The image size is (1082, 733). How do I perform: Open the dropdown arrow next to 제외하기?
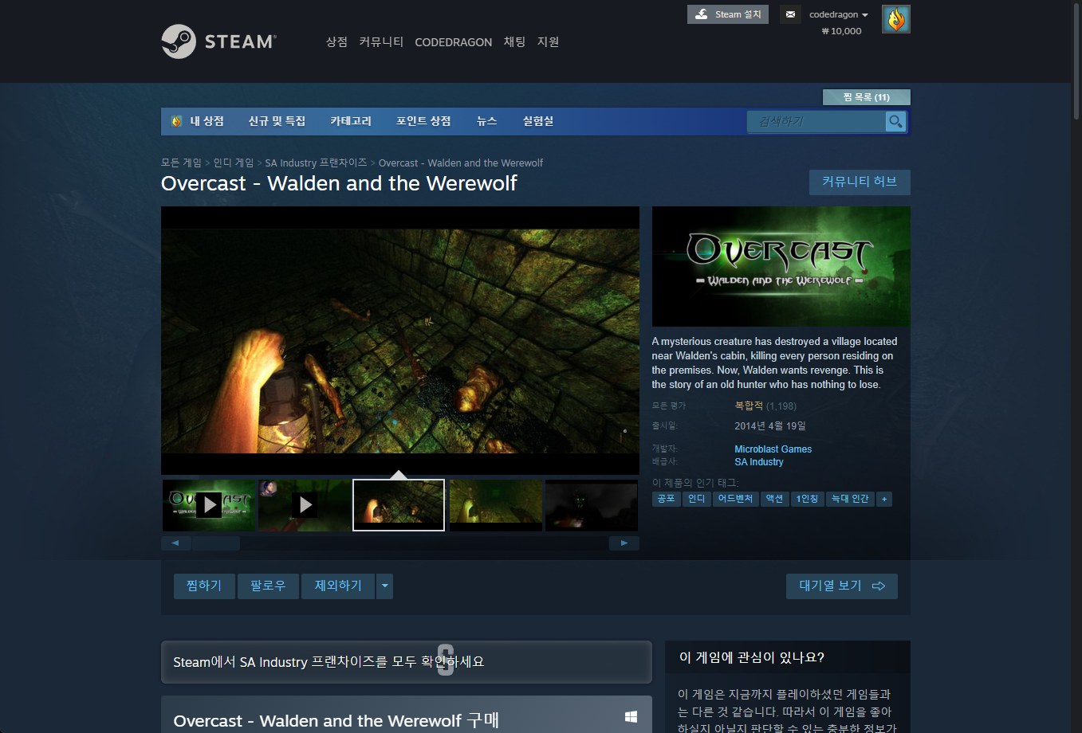point(385,586)
